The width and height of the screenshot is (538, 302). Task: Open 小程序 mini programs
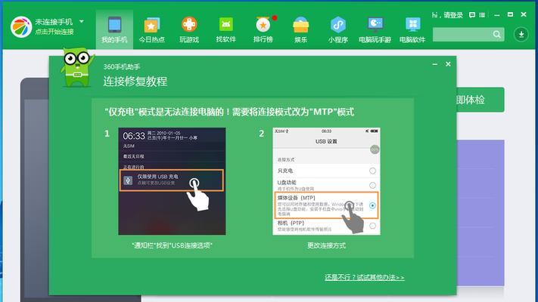(338, 29)
